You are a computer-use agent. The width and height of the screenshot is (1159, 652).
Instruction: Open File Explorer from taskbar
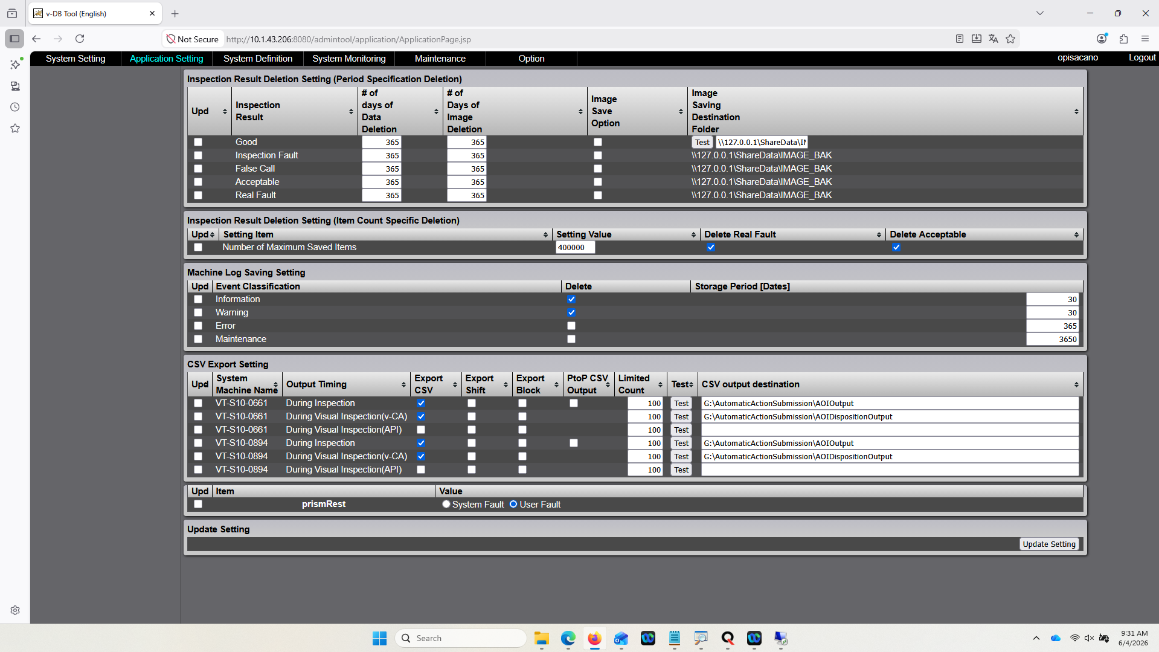coord(541,638)
